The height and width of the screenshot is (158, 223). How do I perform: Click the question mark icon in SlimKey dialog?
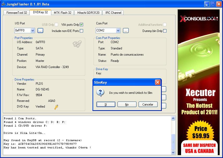click(x=100, y=93)
